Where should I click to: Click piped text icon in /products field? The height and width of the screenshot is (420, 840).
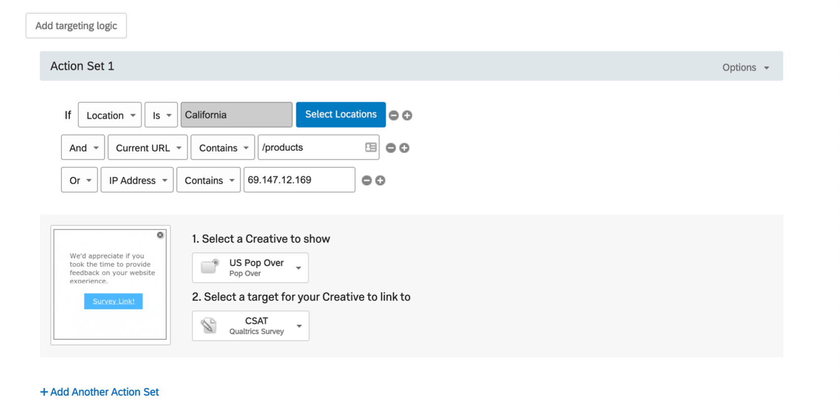coord(371,147)
